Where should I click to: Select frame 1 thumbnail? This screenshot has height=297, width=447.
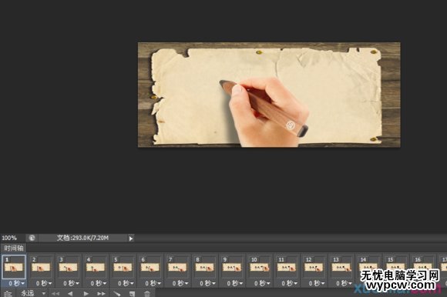click(x=14, y=267)
